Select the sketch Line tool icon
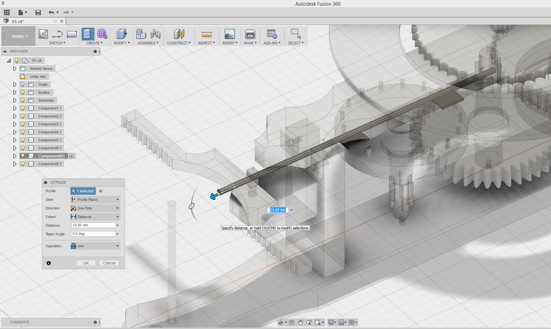 click(x=58, y=34)
